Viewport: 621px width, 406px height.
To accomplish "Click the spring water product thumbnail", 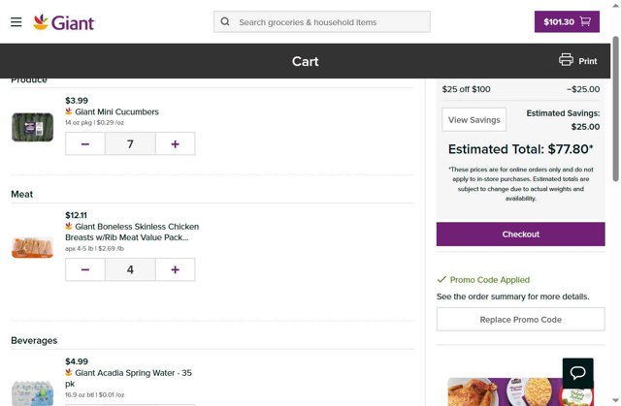I will pos(32,393).
